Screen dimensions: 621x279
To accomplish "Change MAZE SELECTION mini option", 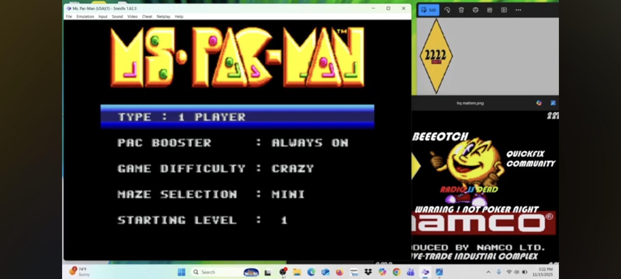I will pos(288,194).
